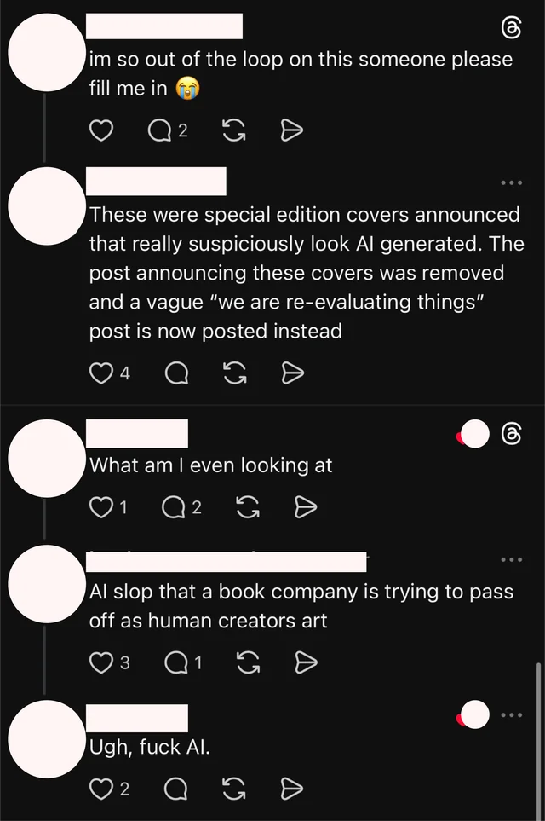The width and height of the screenshot is (545, 821).
Task: Reply to the "im so out of the loop" post
Action: pyautogui.click(x=159, y=130)
